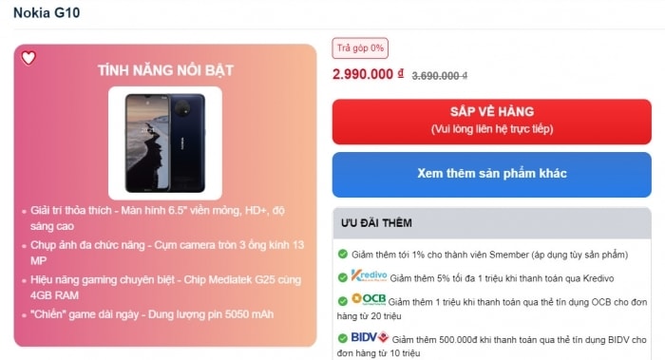
Task: Click the crossed-out 3.690.000 đ price
Action: point(439,76)
